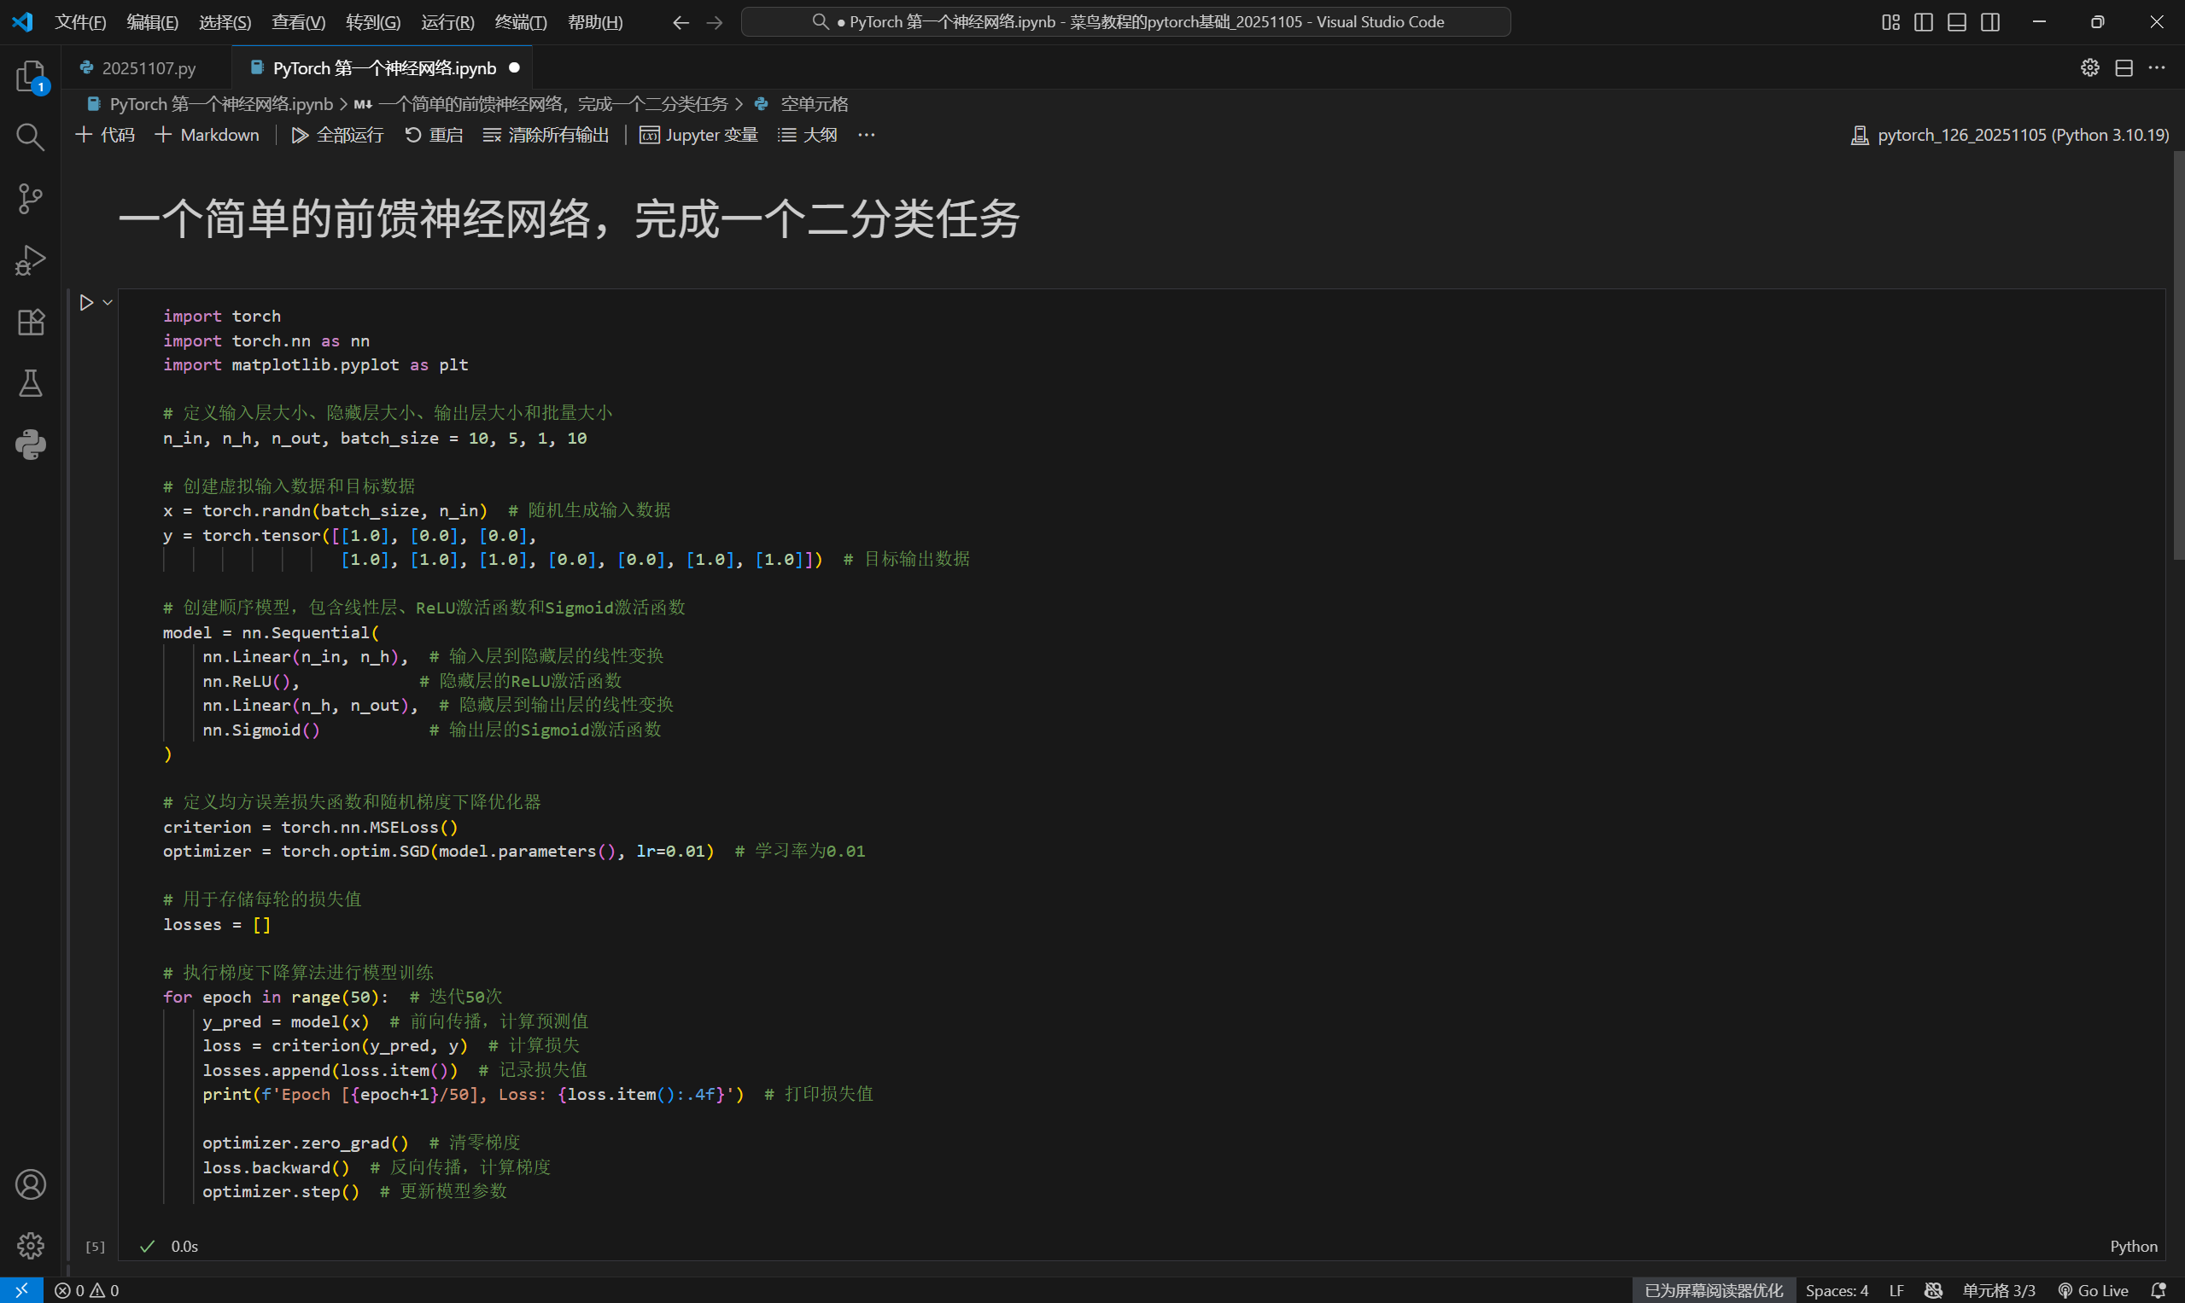Open Jupyter 变量 viewer
The width and height of the screenshot is (2185, 1303).
(699, 134)
